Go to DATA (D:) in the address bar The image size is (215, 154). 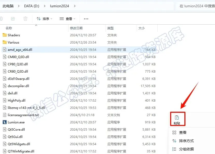pos(32,6)
